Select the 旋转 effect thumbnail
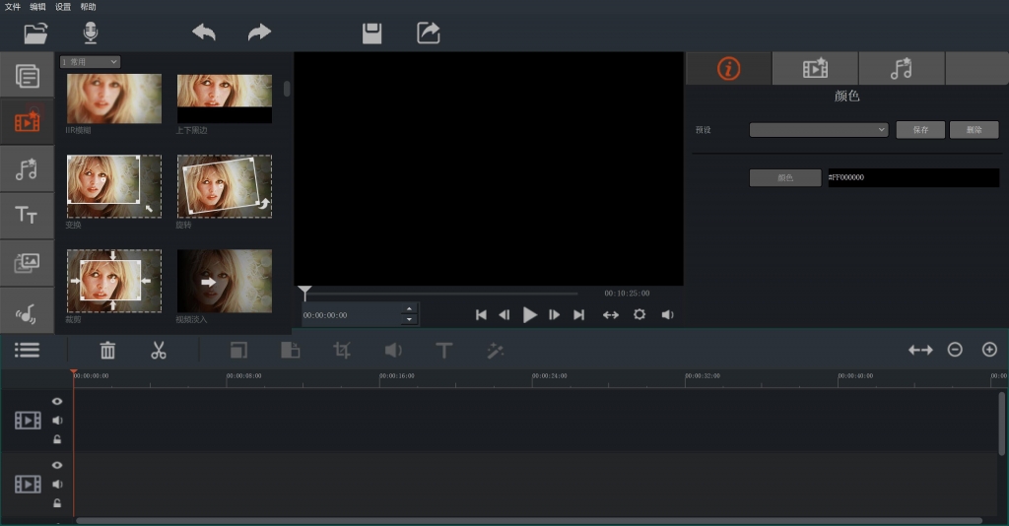 (x=224, y=186)
